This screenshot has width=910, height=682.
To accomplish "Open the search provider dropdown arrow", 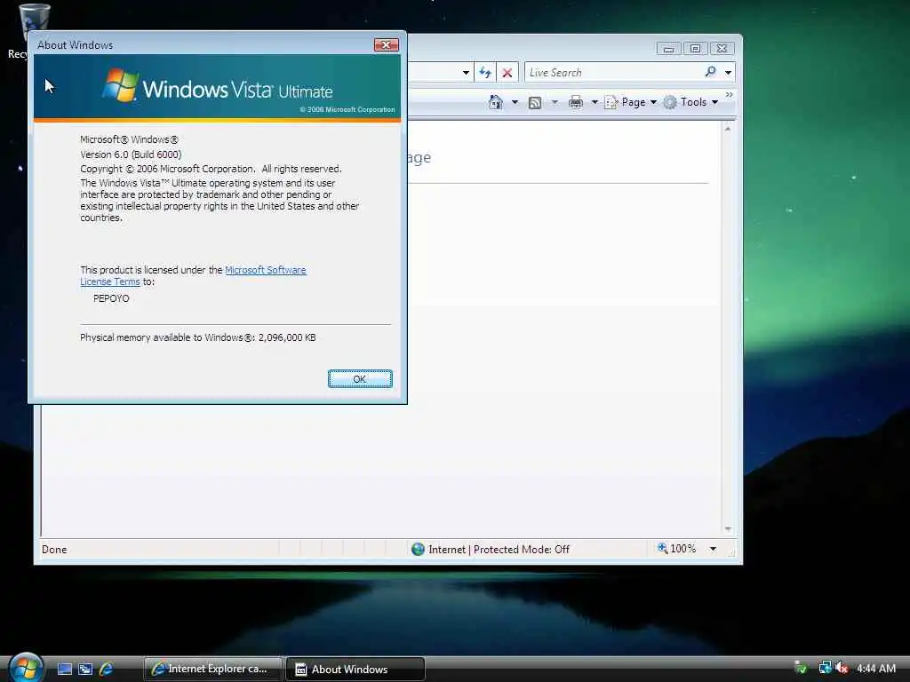I will tap(729, 73).
